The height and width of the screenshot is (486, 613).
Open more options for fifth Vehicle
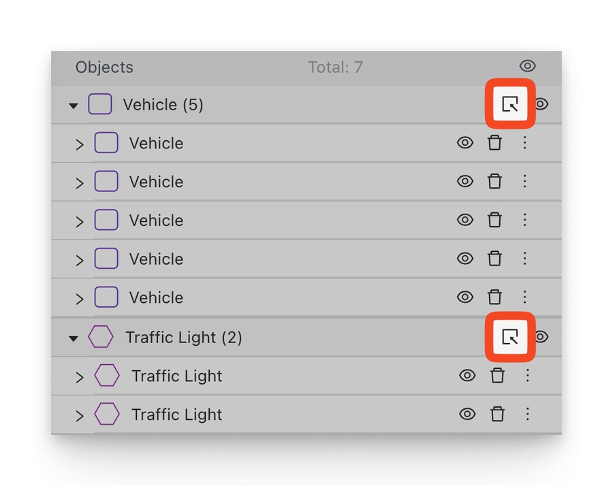524,297
